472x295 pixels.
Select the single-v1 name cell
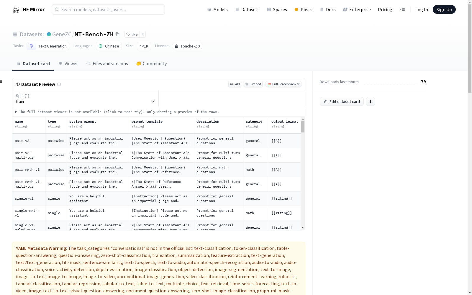click(x=29, y=199)
